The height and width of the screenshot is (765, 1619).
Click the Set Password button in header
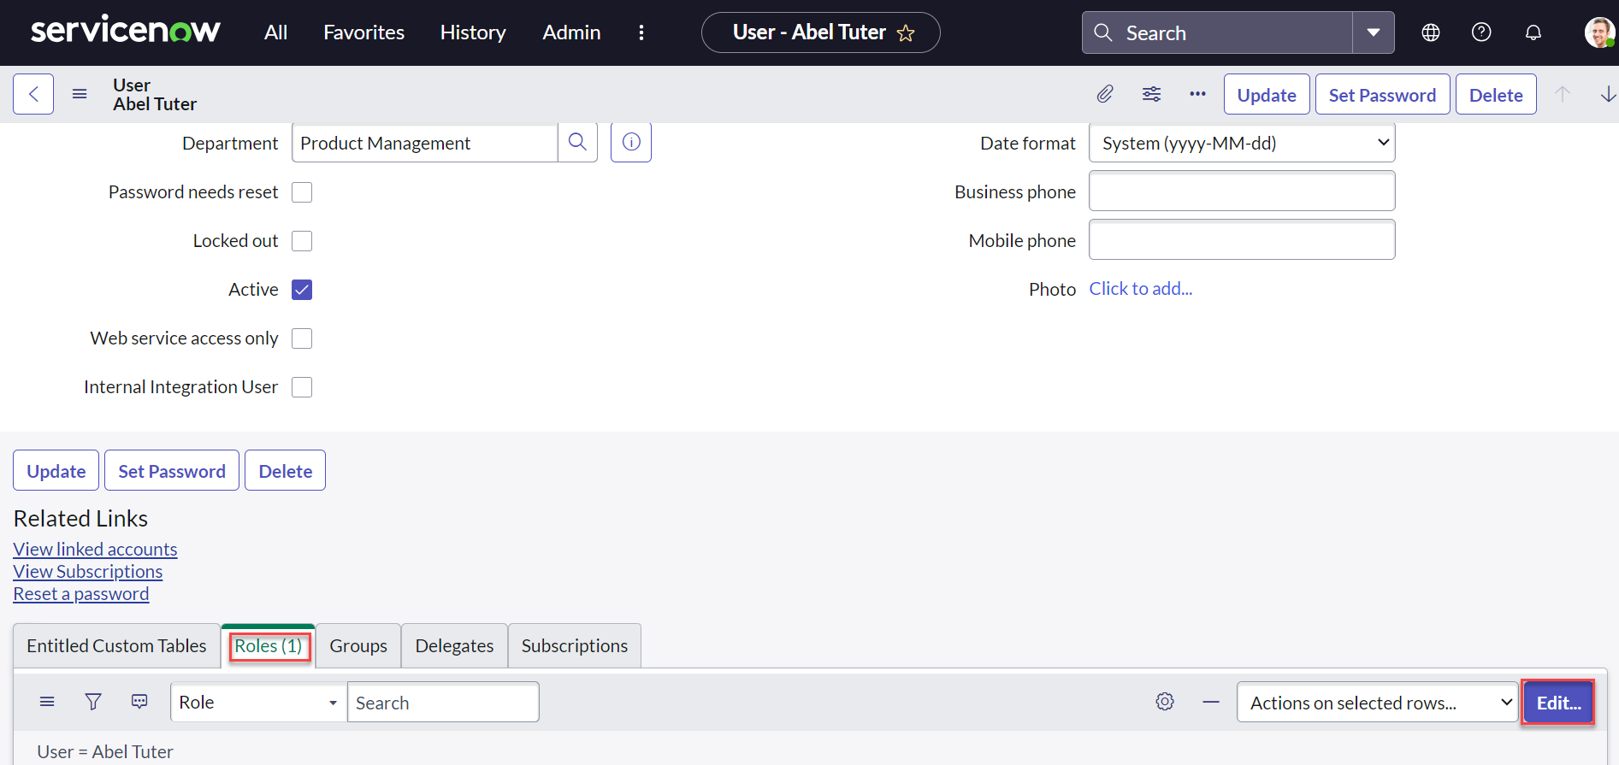pyautogui.click(x=1381, y=95)
